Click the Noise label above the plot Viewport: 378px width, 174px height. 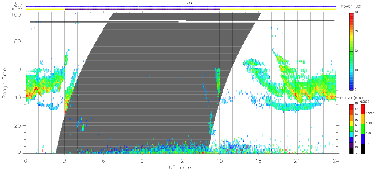18,6
